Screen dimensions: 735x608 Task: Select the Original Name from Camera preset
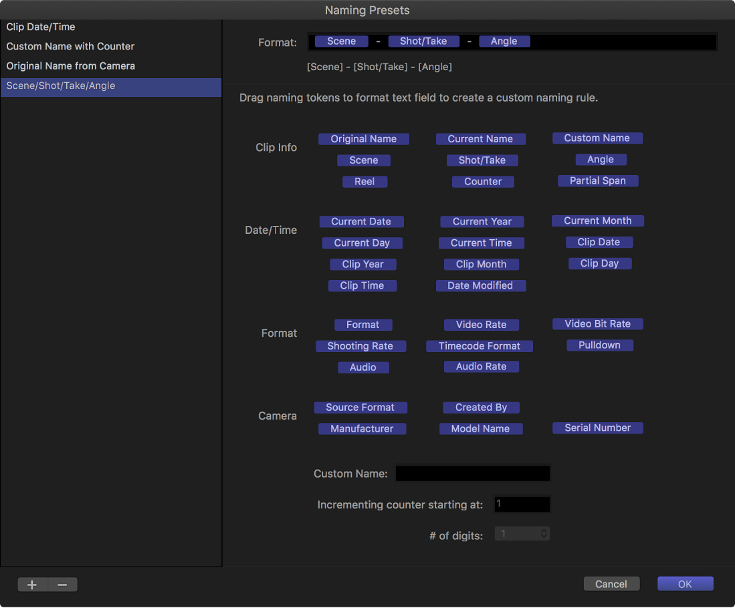71,65
